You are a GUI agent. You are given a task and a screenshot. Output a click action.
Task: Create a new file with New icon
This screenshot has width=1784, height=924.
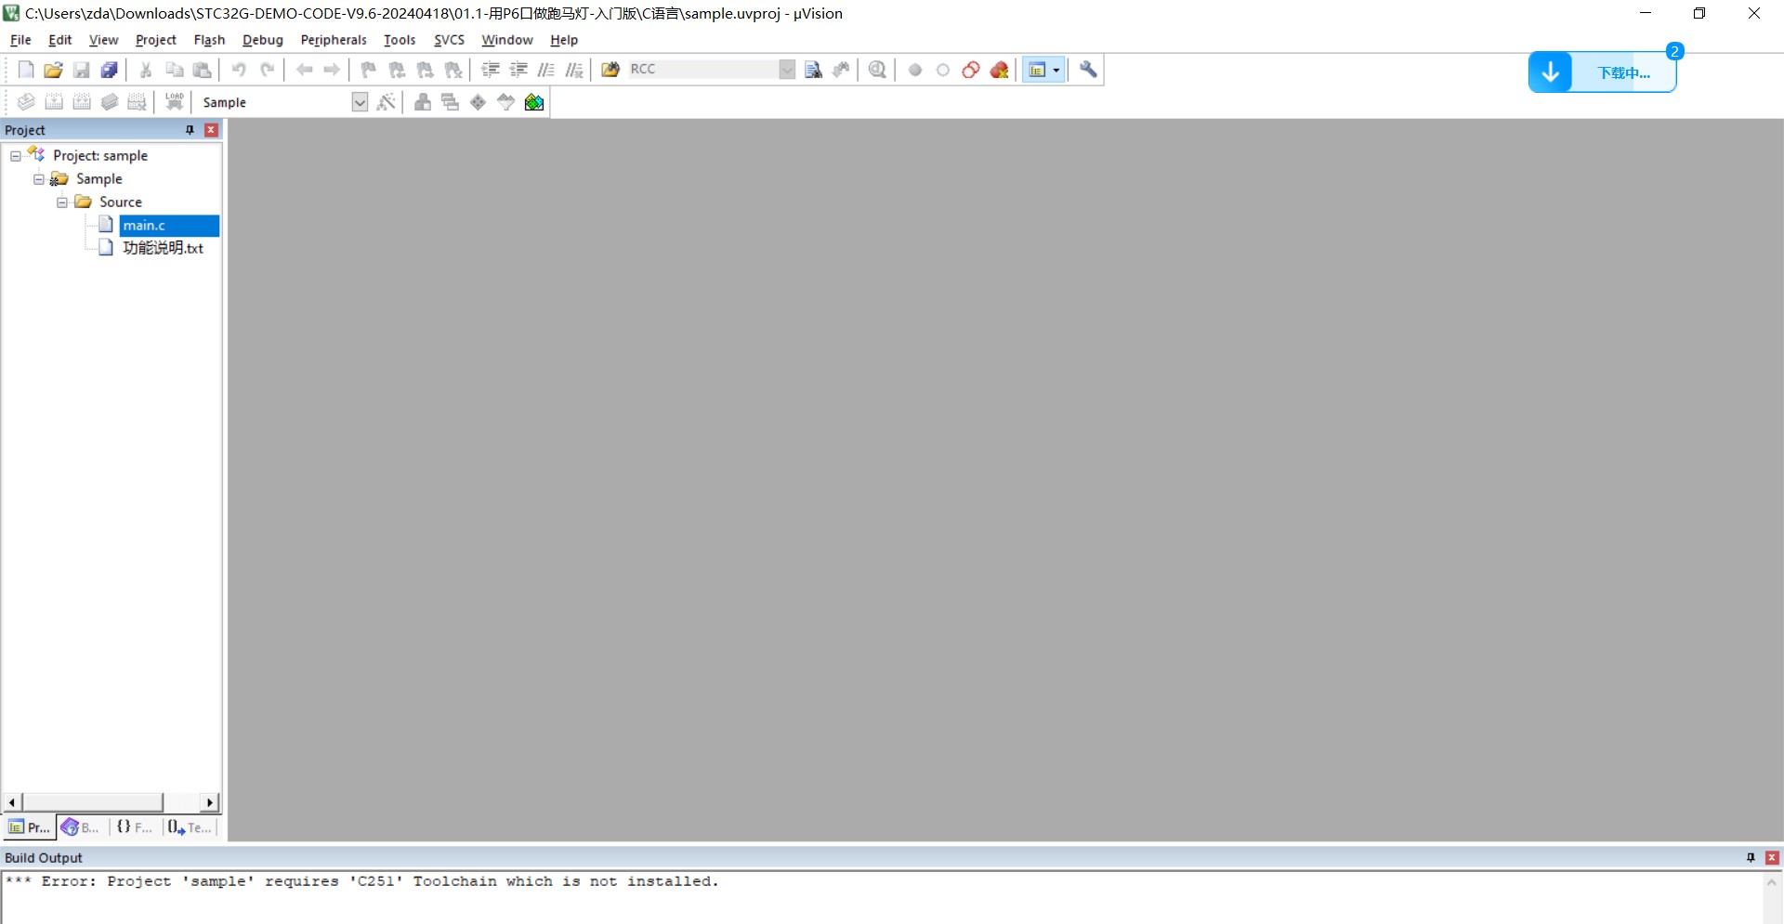click(x=26, y=70)
